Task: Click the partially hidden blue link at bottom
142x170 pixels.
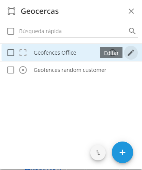Action: [43, 169]
